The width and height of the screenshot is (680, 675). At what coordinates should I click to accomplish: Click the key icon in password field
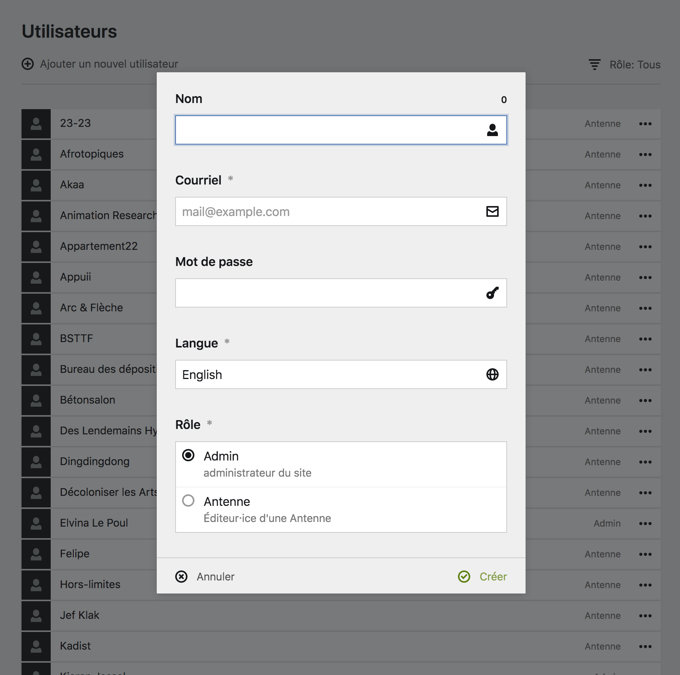pos(492,293)
